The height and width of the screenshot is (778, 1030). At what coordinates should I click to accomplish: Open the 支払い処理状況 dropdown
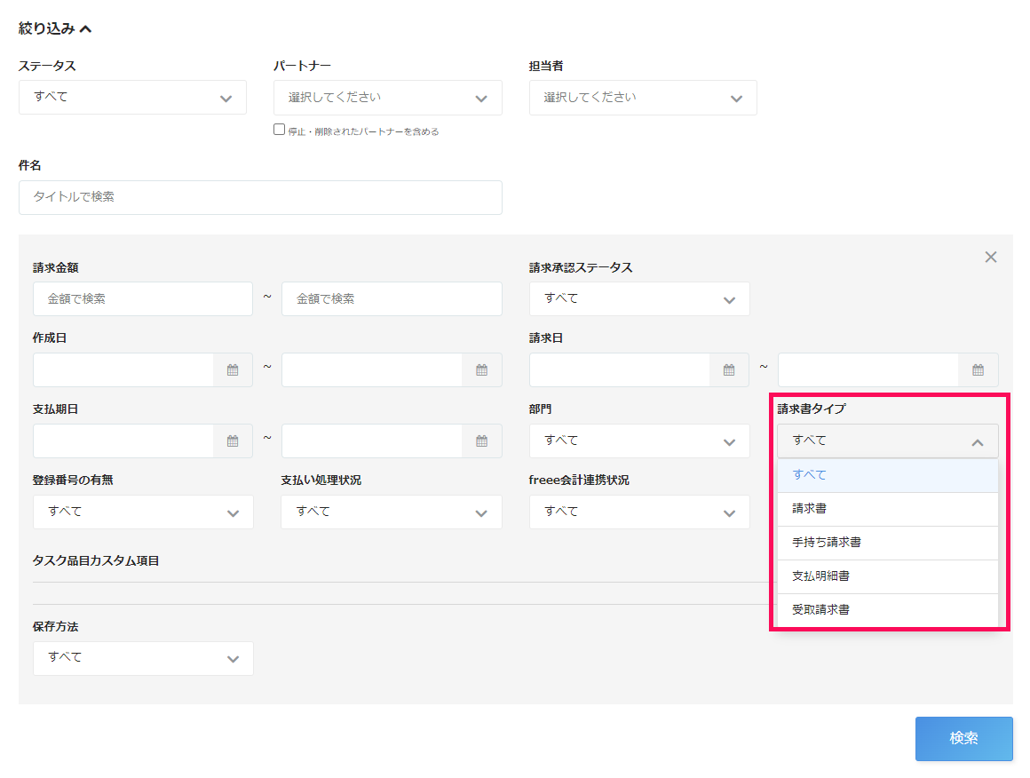(392, 512)
